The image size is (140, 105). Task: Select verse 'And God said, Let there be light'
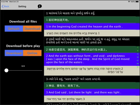pyautogui.click(x=92, y=92)
